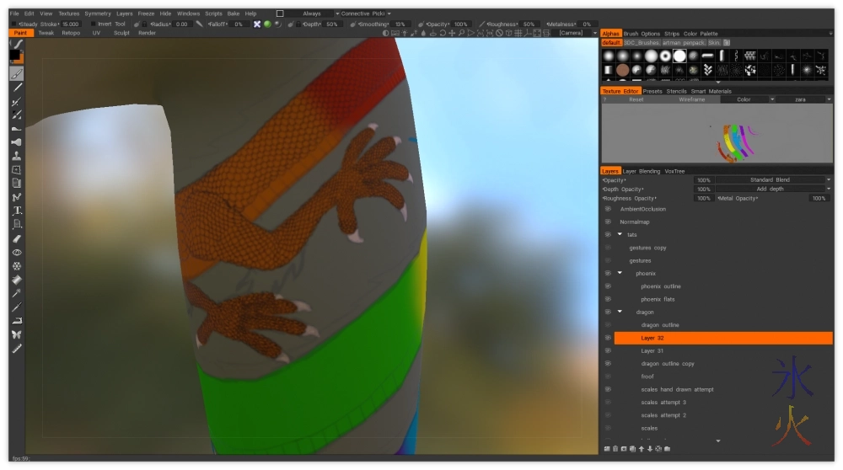The height and width of the screenshot is (470, 843).
Task: Toggle visibility of AmbientOcclusion layer
Action: click(607, 209)
